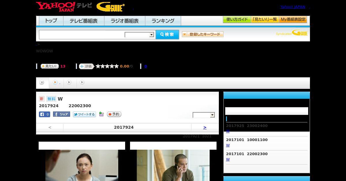Go to previous date with < arrow
Image resolution: width=346 pixels, height=181 pixels.
[50, 127]
